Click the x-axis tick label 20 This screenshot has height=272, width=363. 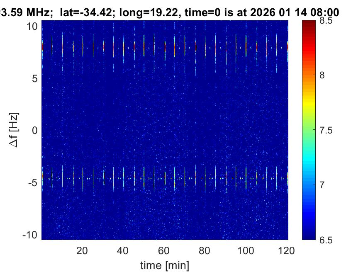(82, 250)
